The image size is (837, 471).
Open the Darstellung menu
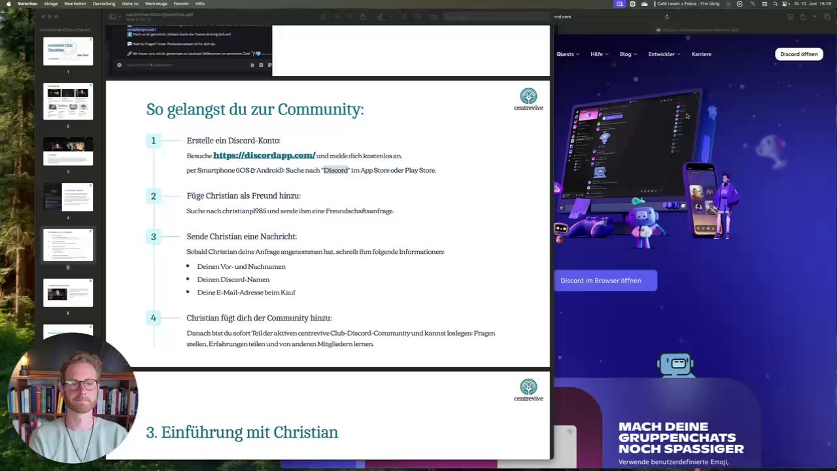point(104,4)
